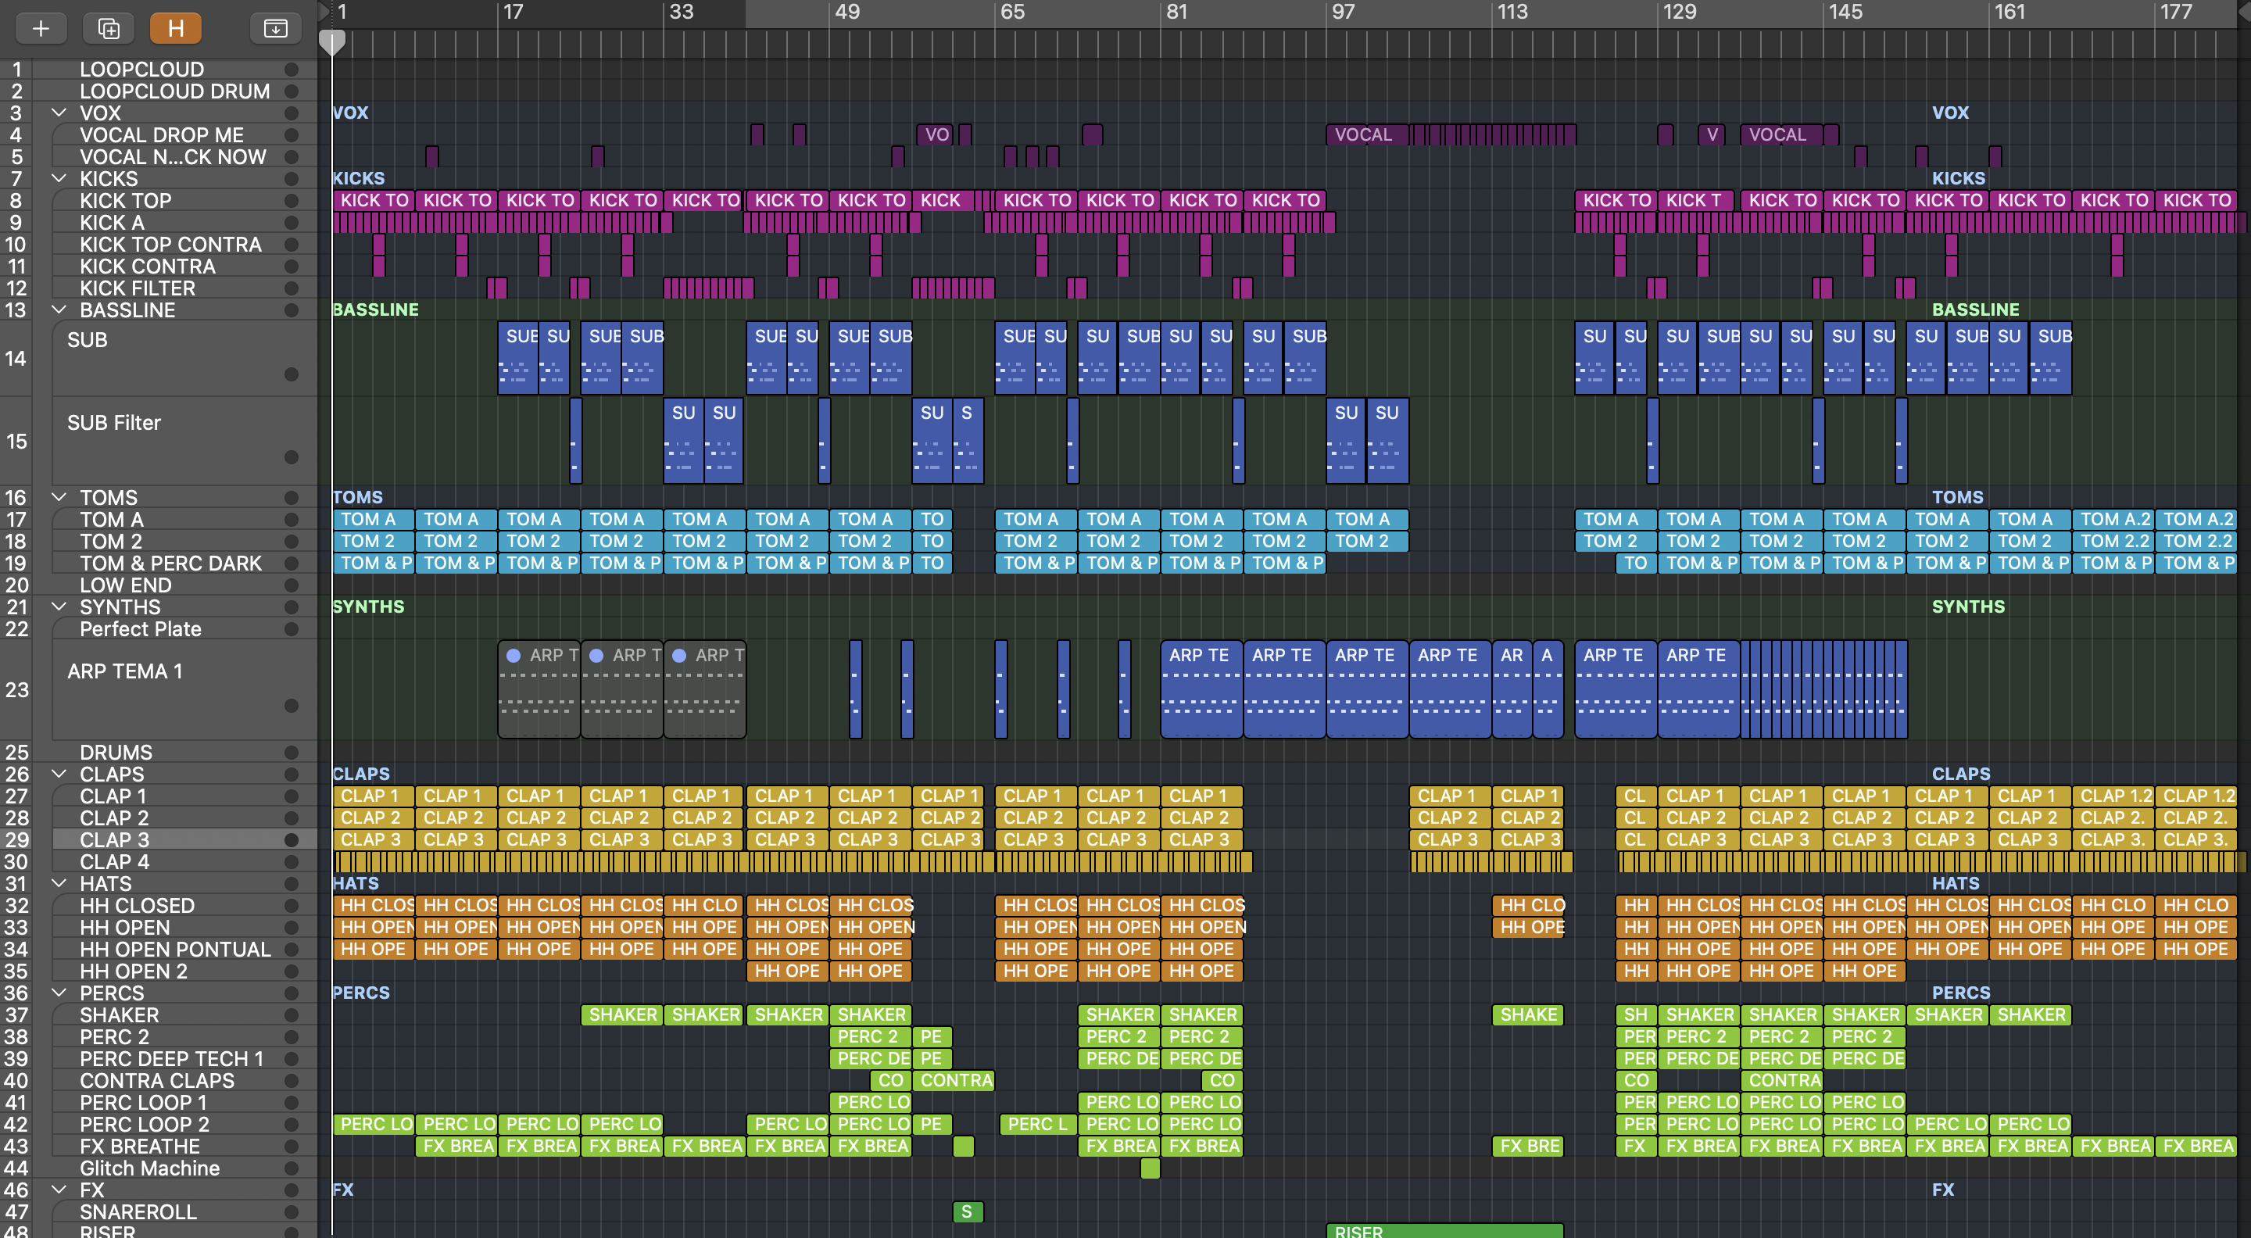Collapse the HATS track stack chevron
Screen dimensions: 2251x1238
click(59, 883)
